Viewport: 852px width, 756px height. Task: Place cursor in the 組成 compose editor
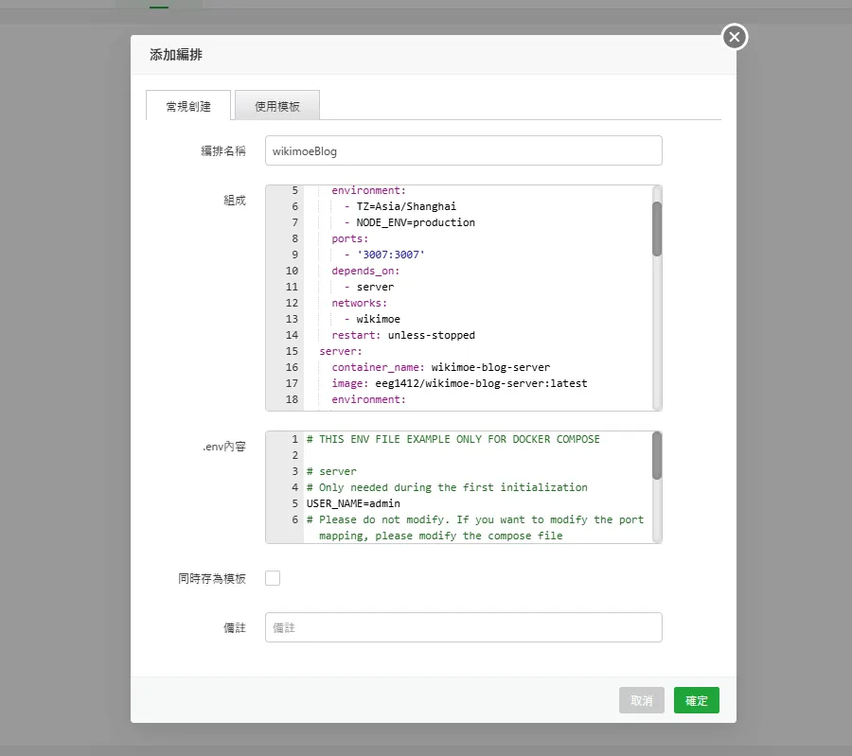click(x=473, y=293)
